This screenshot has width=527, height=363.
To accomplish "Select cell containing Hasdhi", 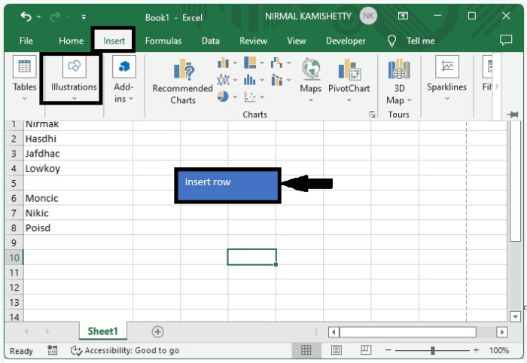I will 78,139.
